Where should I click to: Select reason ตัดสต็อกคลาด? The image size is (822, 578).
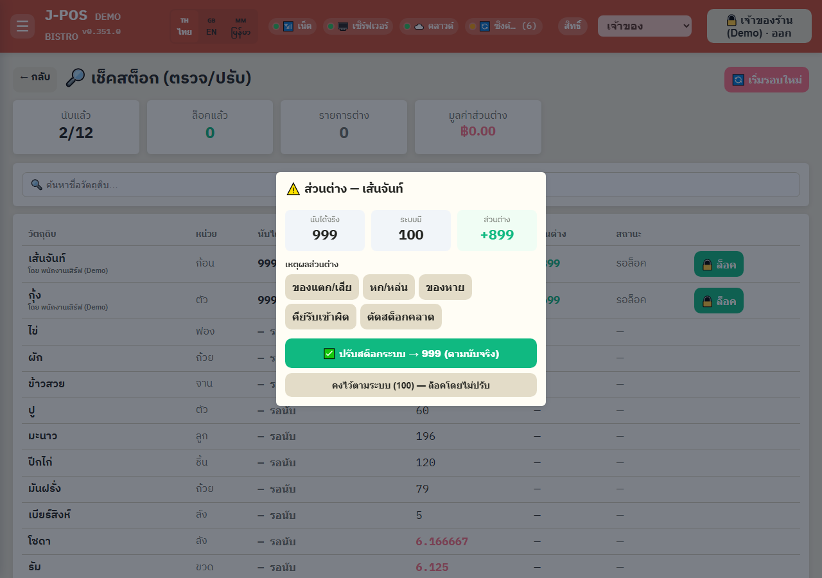[x=401, y=317]
